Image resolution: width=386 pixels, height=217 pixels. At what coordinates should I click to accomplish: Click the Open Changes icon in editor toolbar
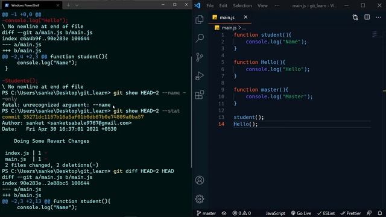click(x=355, y=17)
